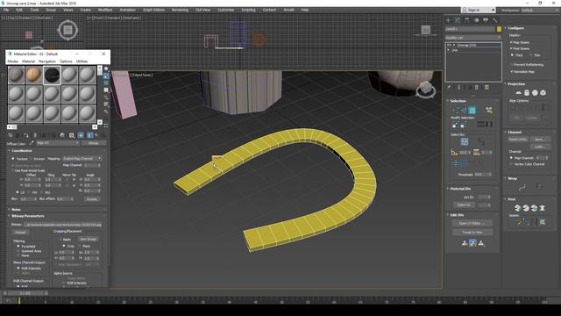Image resolution: width=561 pixels, height=316 pixels.
Task: Apply Cylindrical Map projection icon
Action: click(527, 93)
